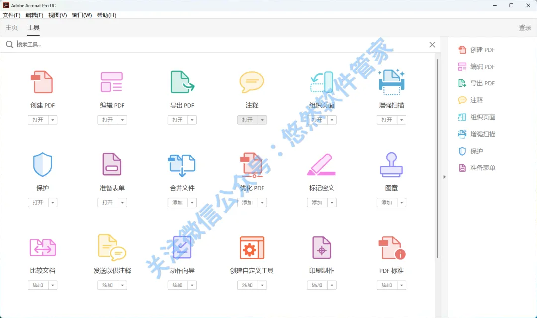This screenshot has width=537, height=318.
Task: Click the 增强扫描 scanner icon in grid
Action: (391, 82)
